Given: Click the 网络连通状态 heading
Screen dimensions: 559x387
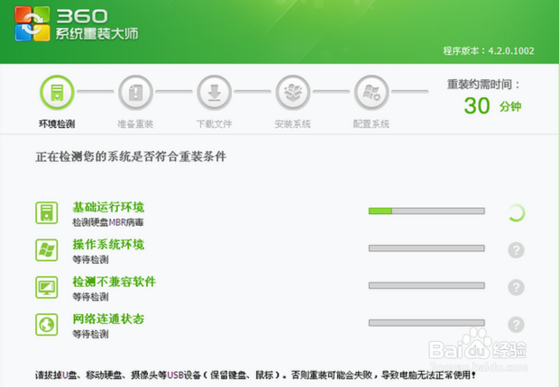Looking at the screenshot, I should [108, 319].
